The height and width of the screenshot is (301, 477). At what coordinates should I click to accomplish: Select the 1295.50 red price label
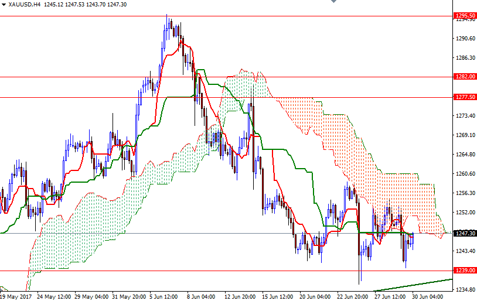click(465, 16)
